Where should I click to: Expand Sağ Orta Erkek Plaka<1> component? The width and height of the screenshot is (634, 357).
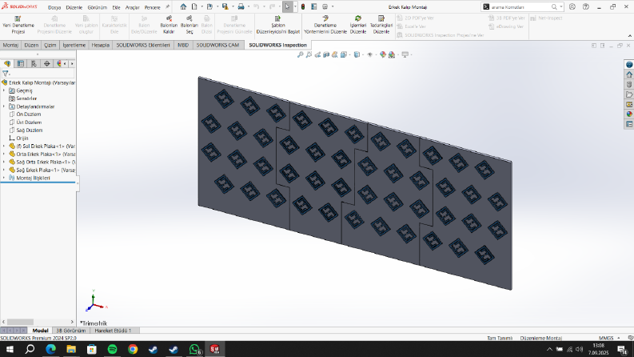click(x=4, y=162)
